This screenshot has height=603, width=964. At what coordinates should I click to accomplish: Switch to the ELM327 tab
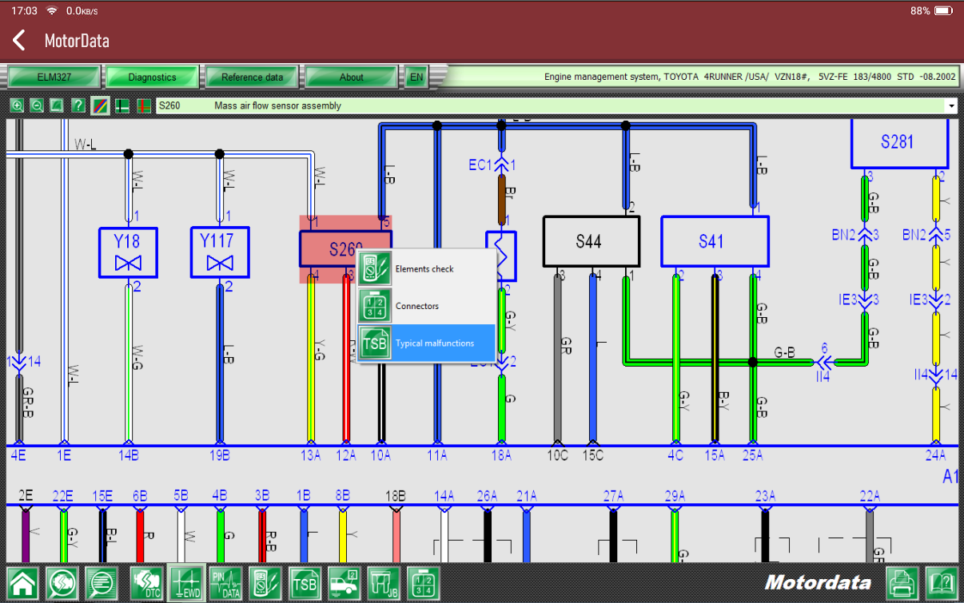click(x=55, y=77)
